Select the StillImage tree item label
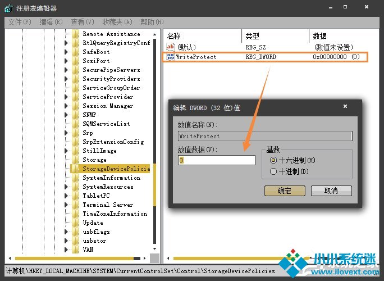Image resolution: width=384 pixels, height=281 pixels. click(x=99, y=151)
